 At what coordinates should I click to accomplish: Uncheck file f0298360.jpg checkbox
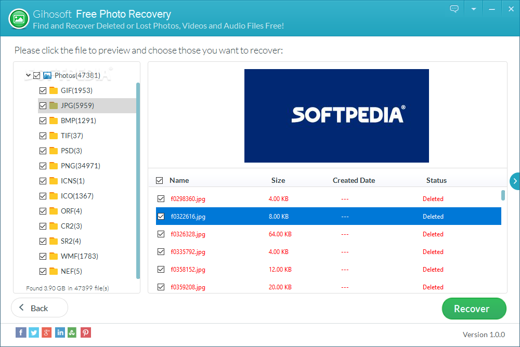click(x=161, y=199)
